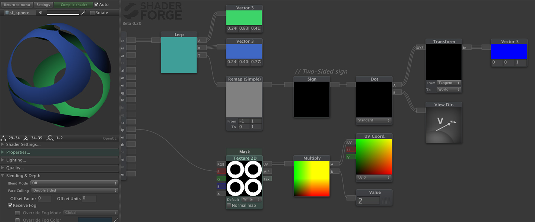The width and height of the screenshot is (535, 222).
Task: Disable the Auto compile checkbox
Action: pos(96,4)
